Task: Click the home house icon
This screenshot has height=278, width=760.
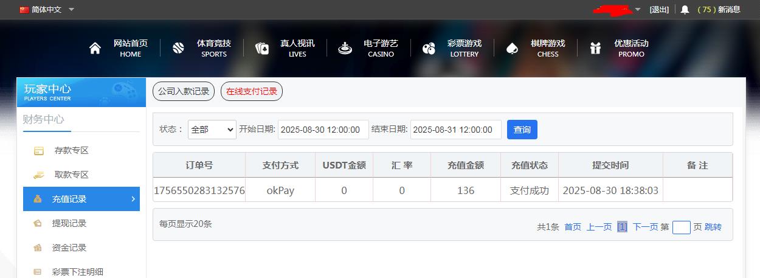Action: (x=95, y=49)
